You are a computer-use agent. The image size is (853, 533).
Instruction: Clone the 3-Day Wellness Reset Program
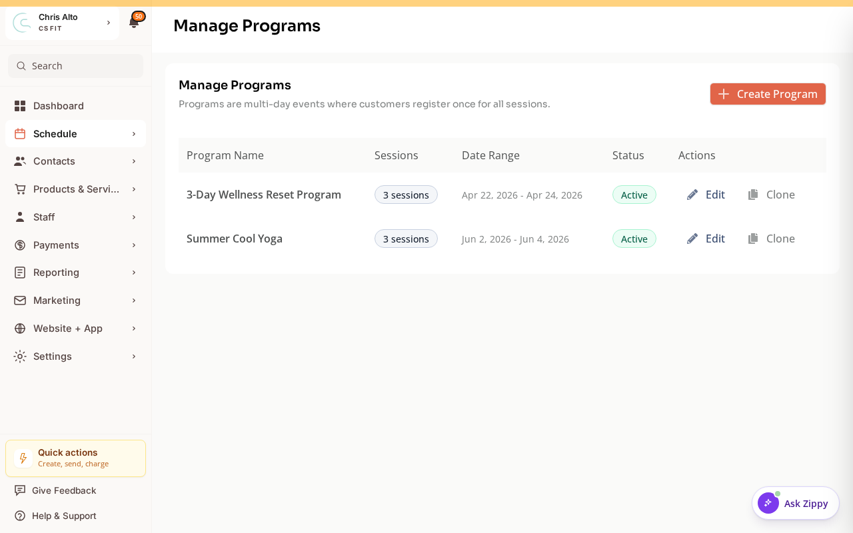[771, 195]
